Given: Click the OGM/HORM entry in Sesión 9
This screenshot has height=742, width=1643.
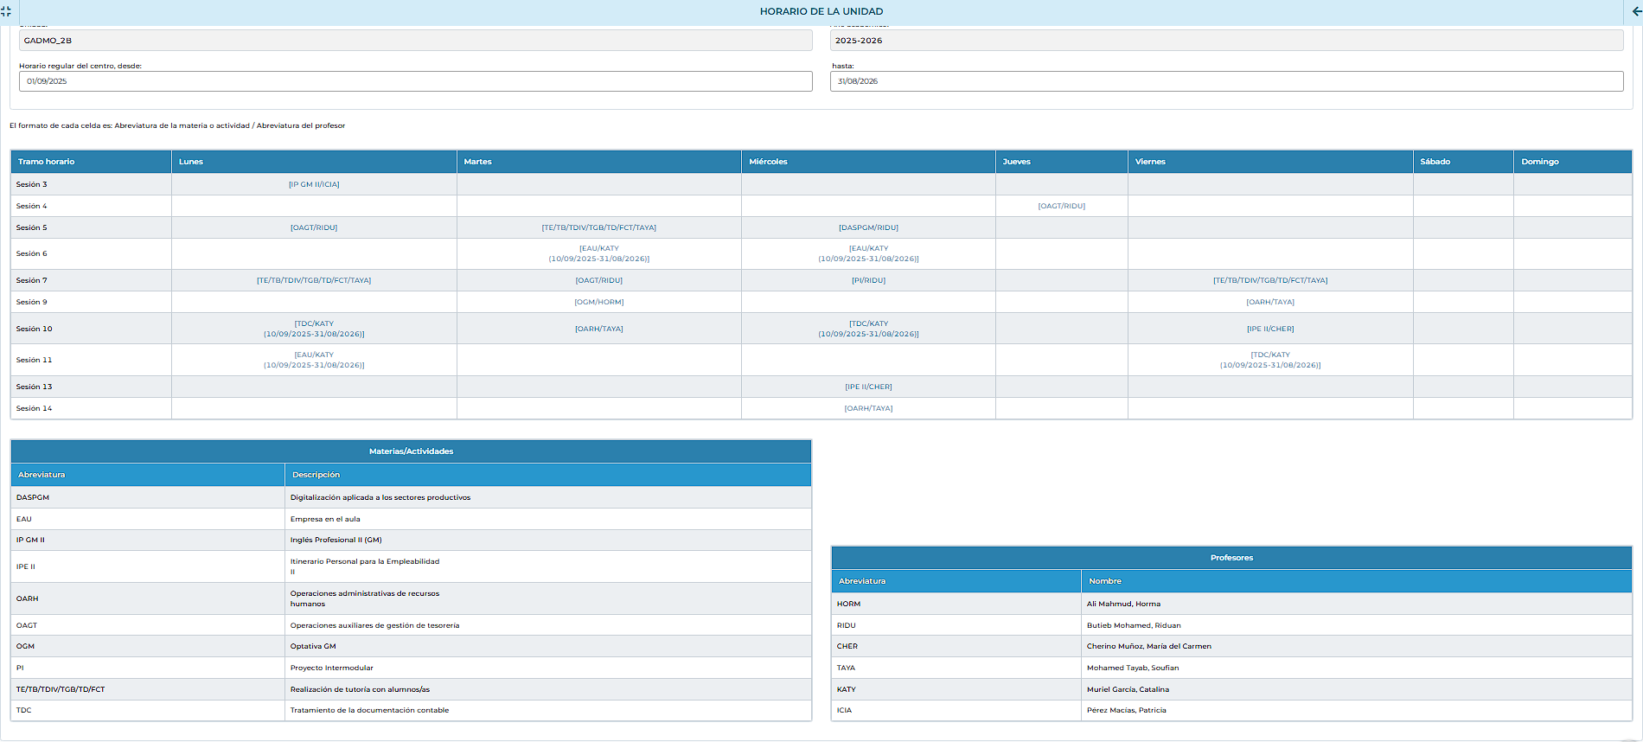Looking at the screenshot, I should coord(598,302).
